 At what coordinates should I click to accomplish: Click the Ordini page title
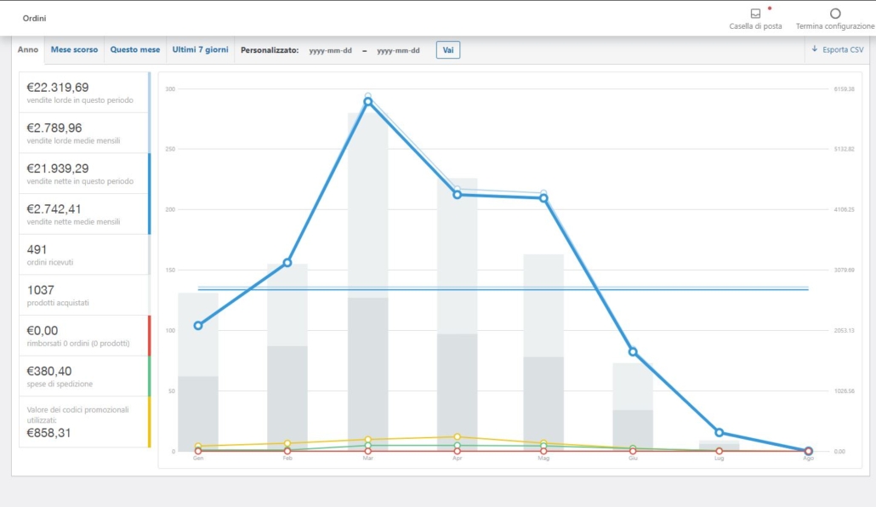[35, 18]
